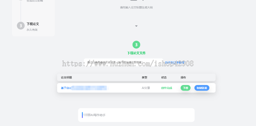Click the 下载论文文件 heading
This screenshot has height=126, width=256.
click(136, 53)
